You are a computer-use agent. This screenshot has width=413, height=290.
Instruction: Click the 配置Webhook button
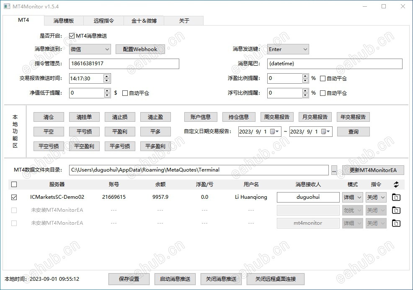point(140,49)
